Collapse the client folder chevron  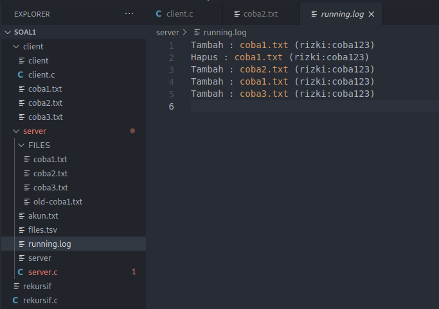point(16,47)
